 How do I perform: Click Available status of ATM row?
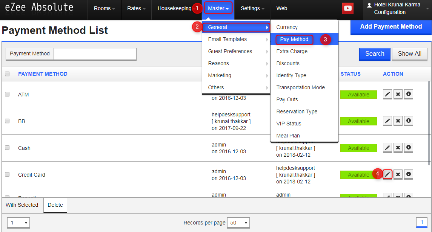pos(358,95)
